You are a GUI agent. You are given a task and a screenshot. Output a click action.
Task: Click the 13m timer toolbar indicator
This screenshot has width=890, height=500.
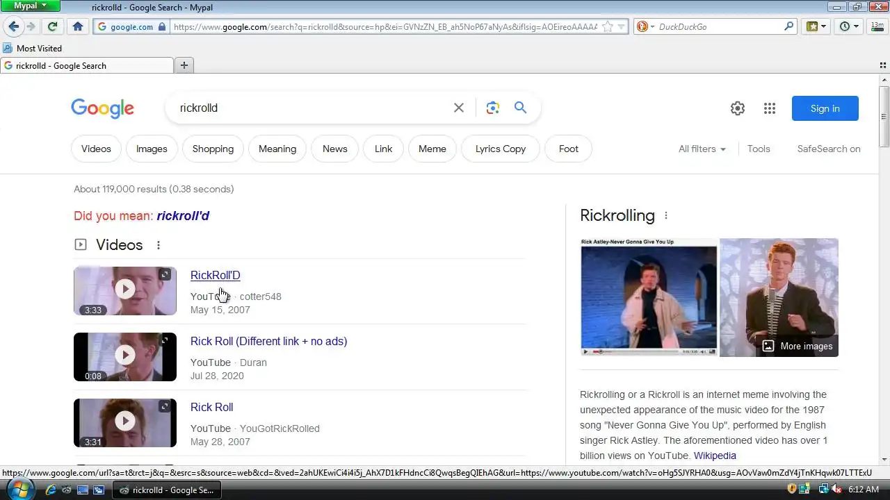[x=877, y=26]
